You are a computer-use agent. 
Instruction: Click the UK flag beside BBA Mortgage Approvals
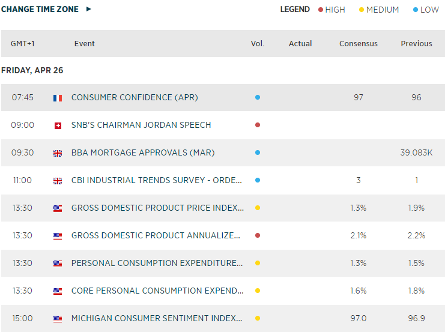(x=58, y=153)
